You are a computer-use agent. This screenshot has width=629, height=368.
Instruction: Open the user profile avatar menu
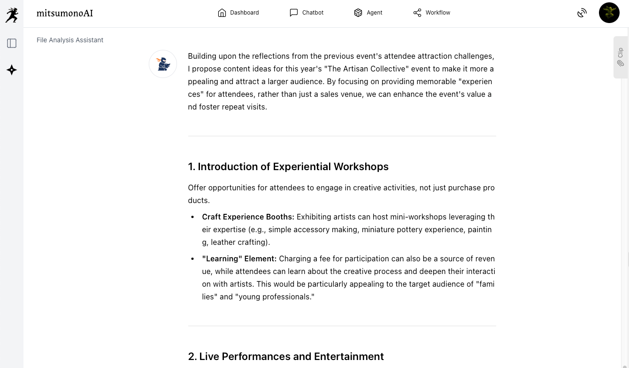(609, 13)
